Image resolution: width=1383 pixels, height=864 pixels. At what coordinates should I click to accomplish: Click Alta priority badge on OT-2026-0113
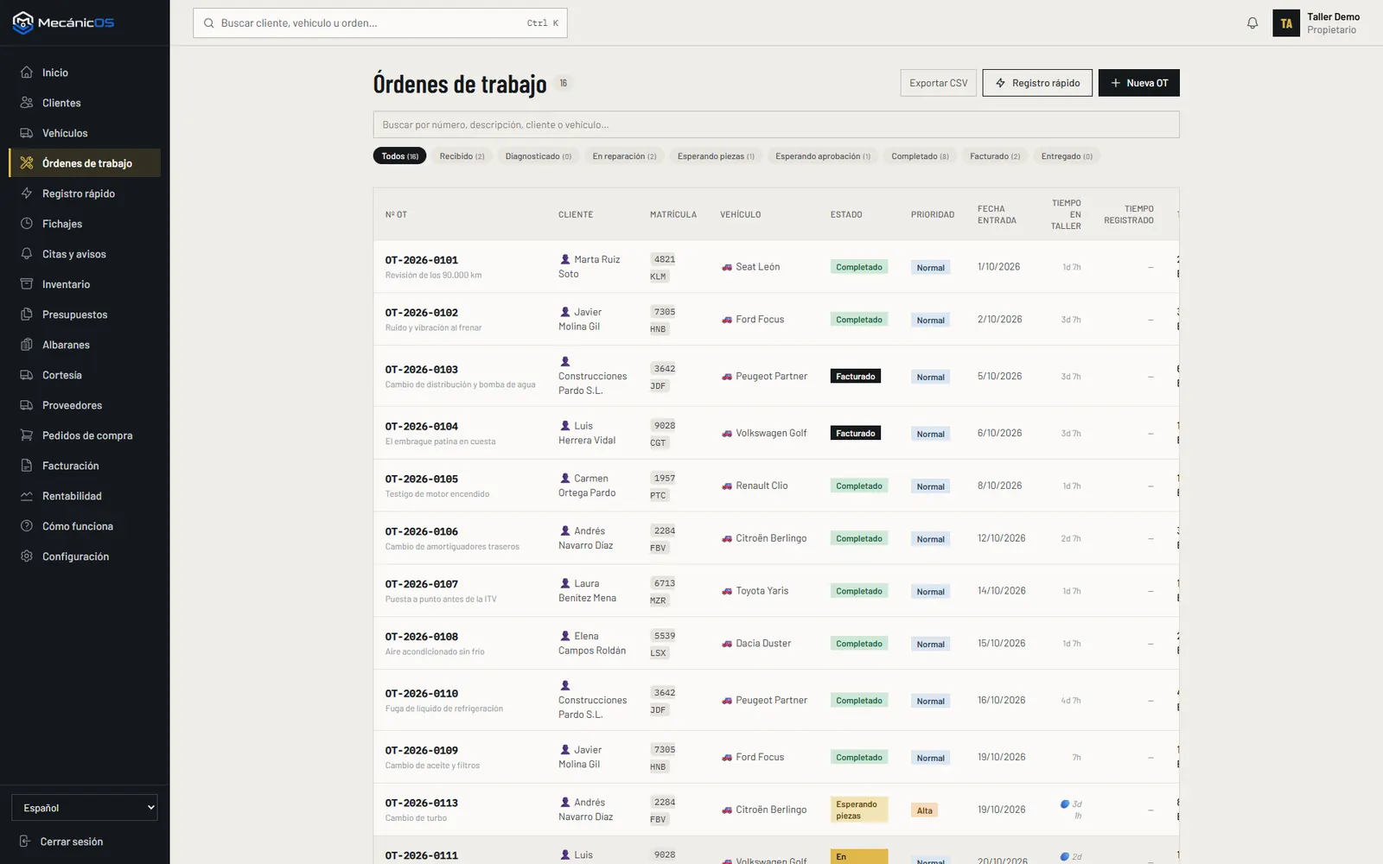coord(925,810)
